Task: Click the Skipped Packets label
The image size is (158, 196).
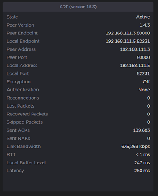Action: click(x=24, y=122)
